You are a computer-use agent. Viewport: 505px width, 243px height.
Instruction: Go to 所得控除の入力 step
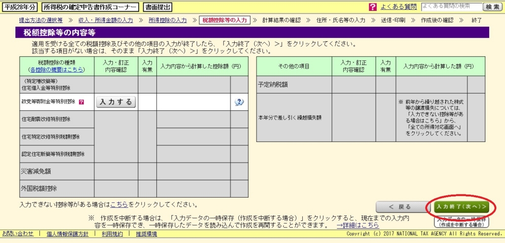coord(168,20)
